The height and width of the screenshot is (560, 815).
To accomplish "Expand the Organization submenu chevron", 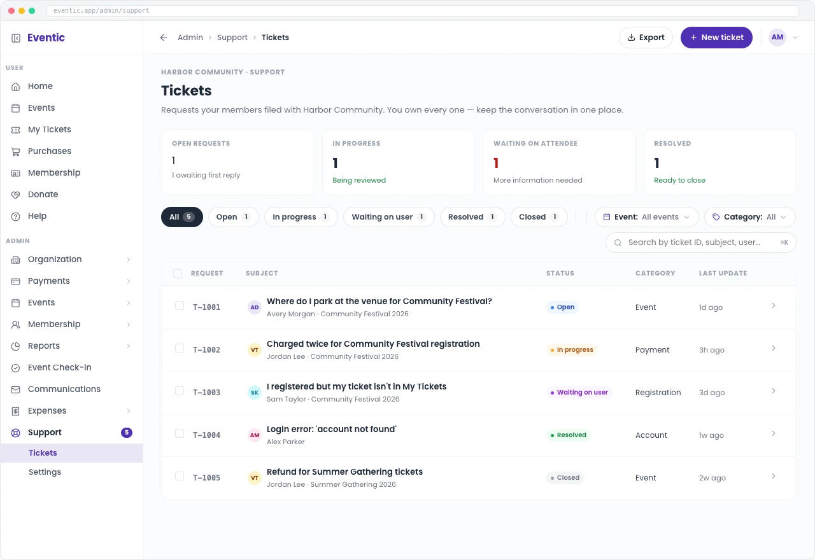I will coord(129,260).
